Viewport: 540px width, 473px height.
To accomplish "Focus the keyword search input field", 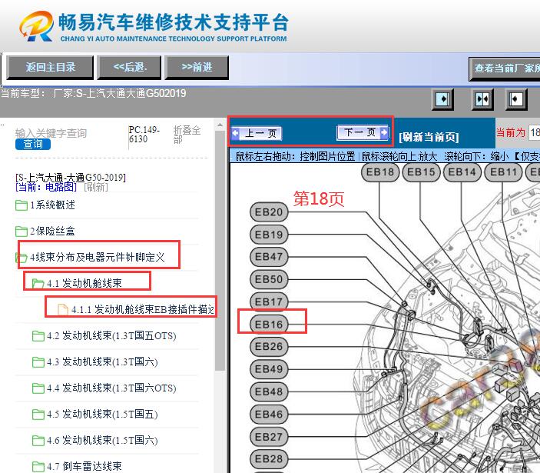I will click(x=51, y=133).
